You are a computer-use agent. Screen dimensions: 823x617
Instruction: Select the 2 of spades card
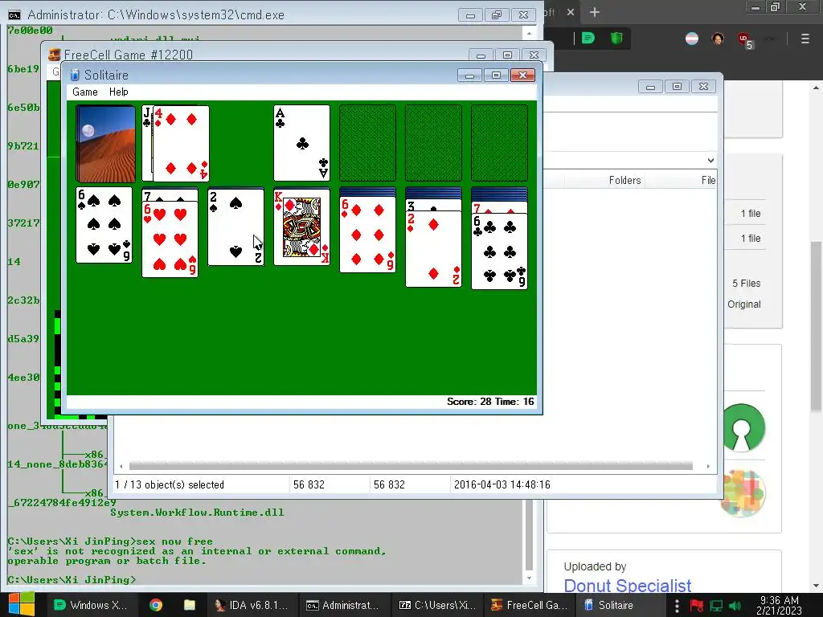pos(235,227)
